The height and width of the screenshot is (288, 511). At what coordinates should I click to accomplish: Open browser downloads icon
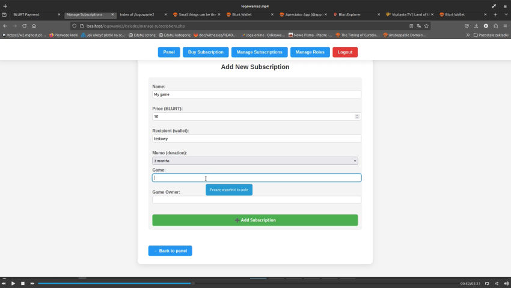[x=476, y=26]
